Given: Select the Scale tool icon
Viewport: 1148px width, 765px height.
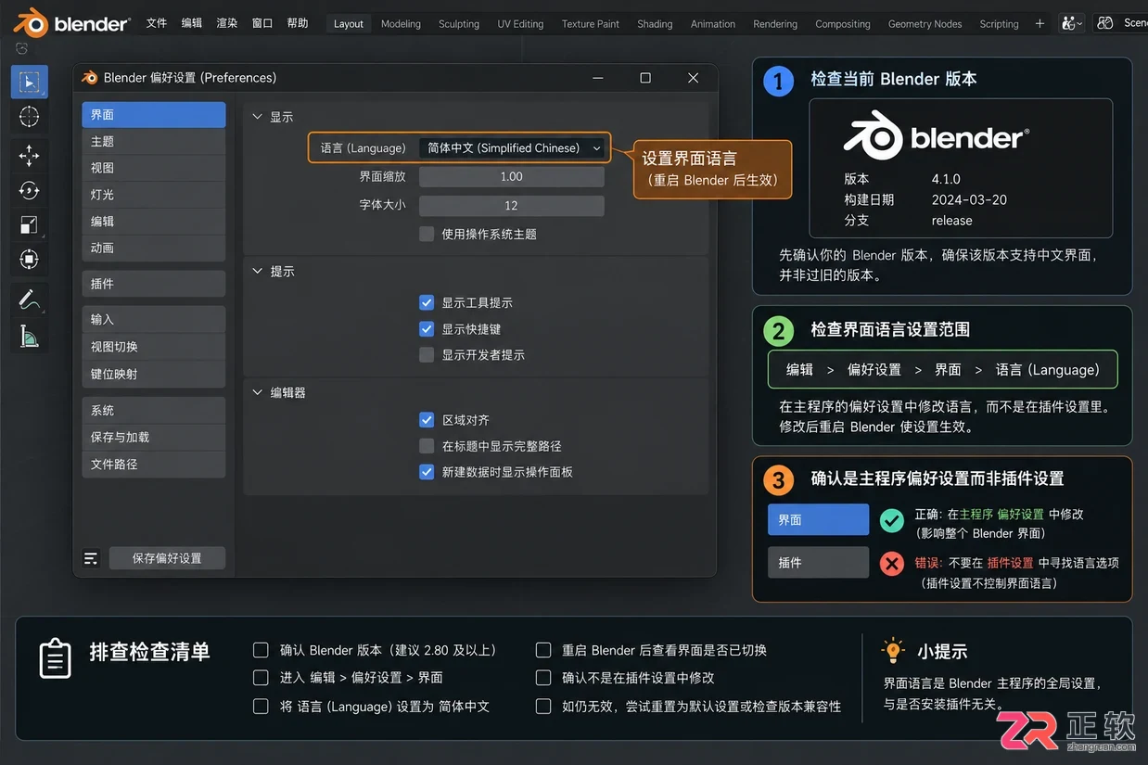Looking at the screenshot, I should click(x=29, y=225).
